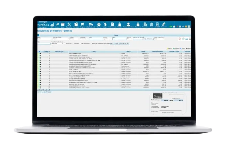Sort by Saldo Disponível column header
The image size is (226, 150).
[158, 51]
